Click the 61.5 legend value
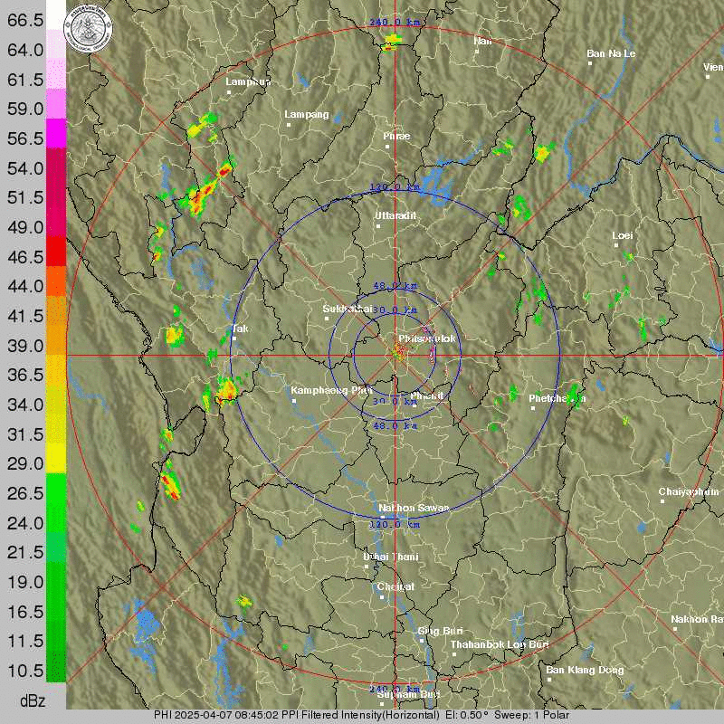 coord(25,80)
